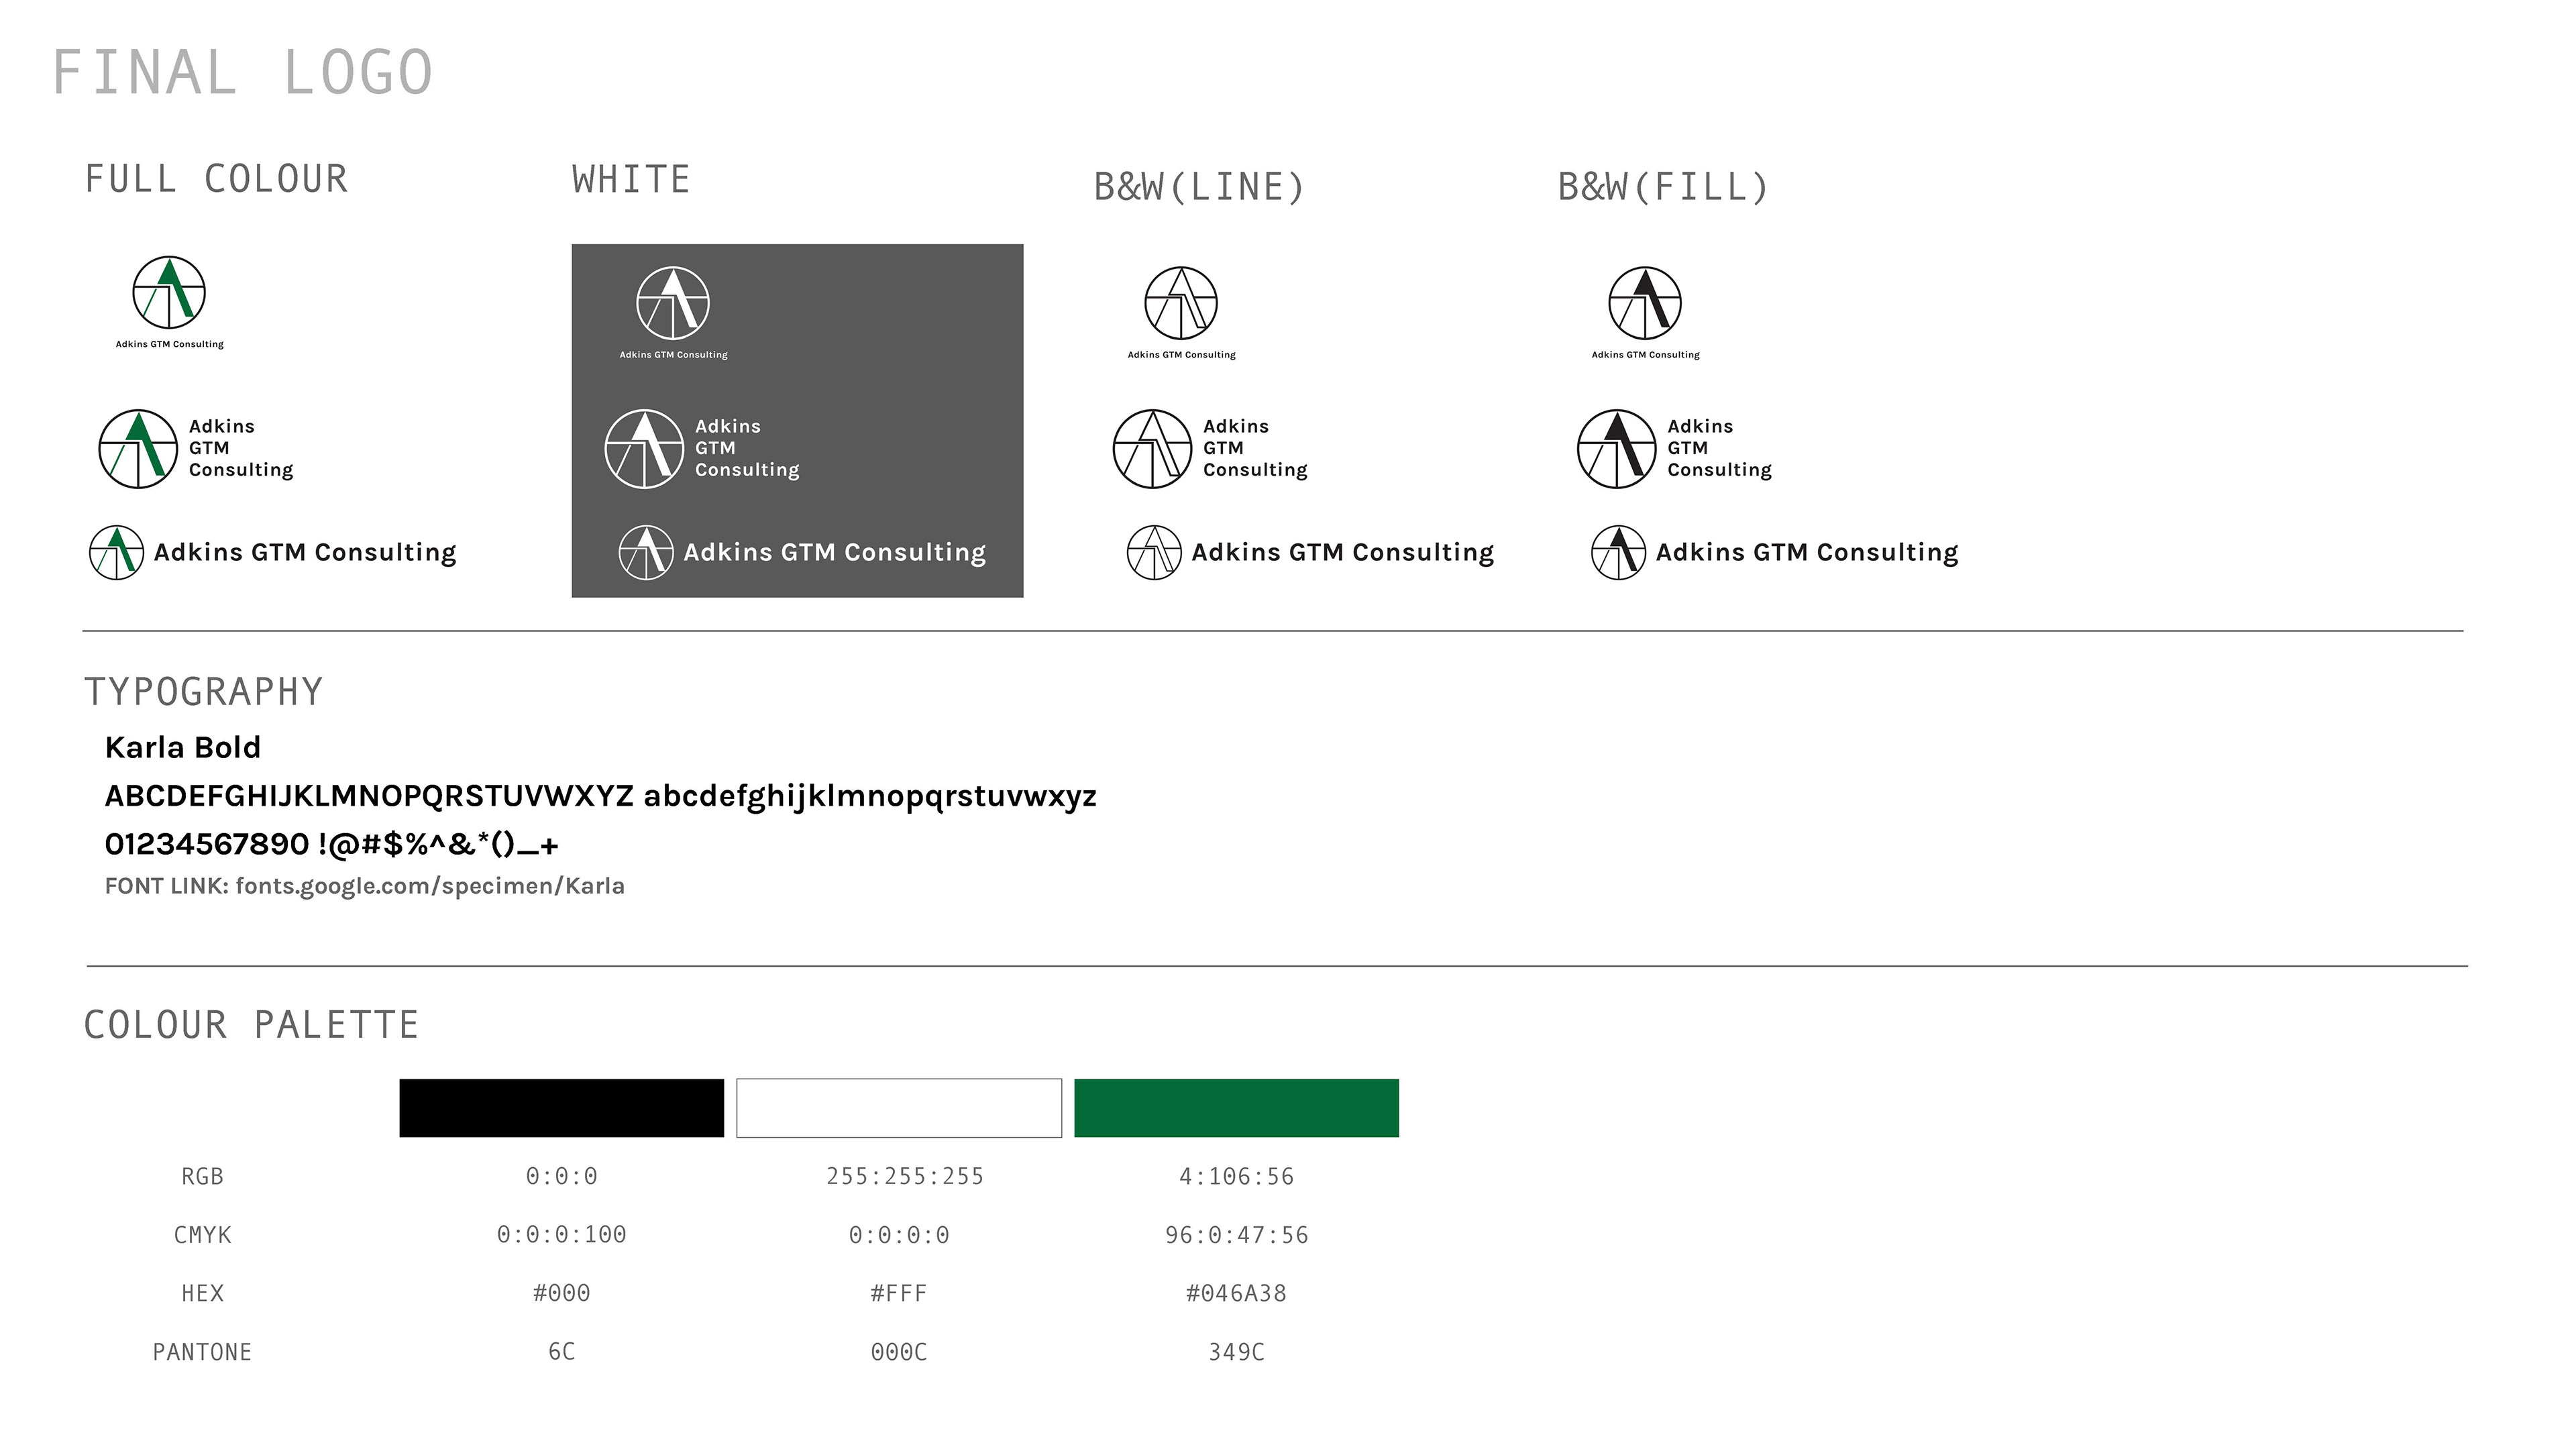Click the B&W fill emblem beside three-line text
This screenshot has width=2576, height=1449.
tap(1617, 449)
